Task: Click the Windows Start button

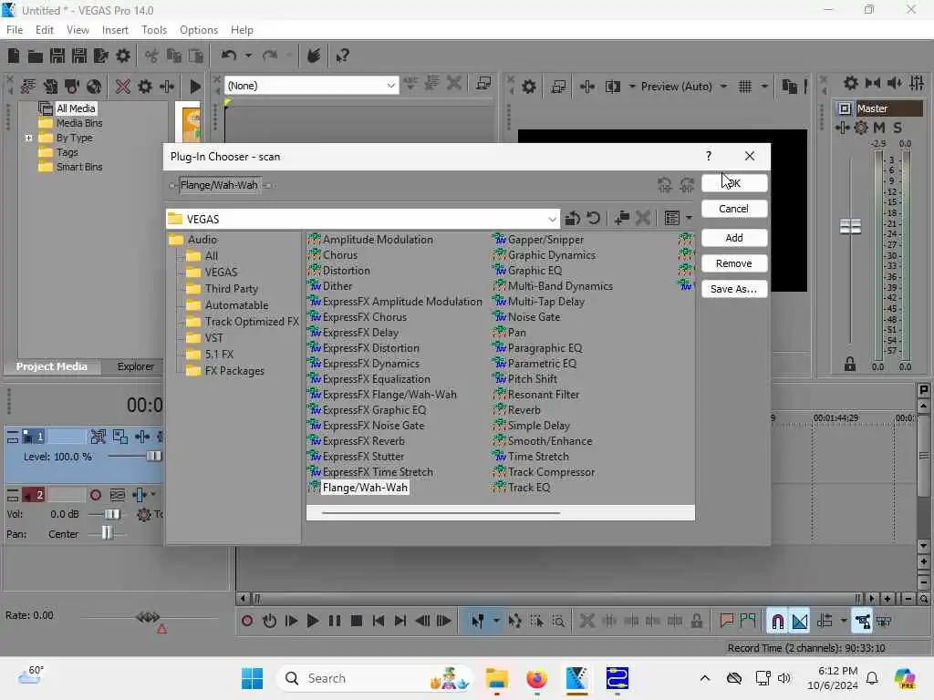Action: (252, 678)
